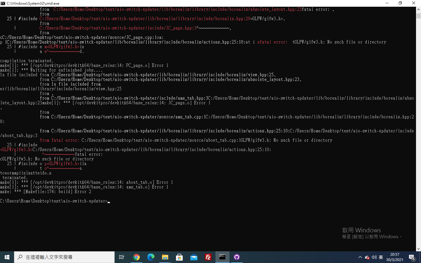
Task: Click the scrollbar down arrow in cmd
Action: point(419,249)
